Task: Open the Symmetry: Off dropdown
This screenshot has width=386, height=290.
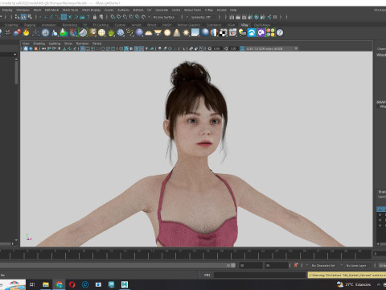Action: [203, 17]
